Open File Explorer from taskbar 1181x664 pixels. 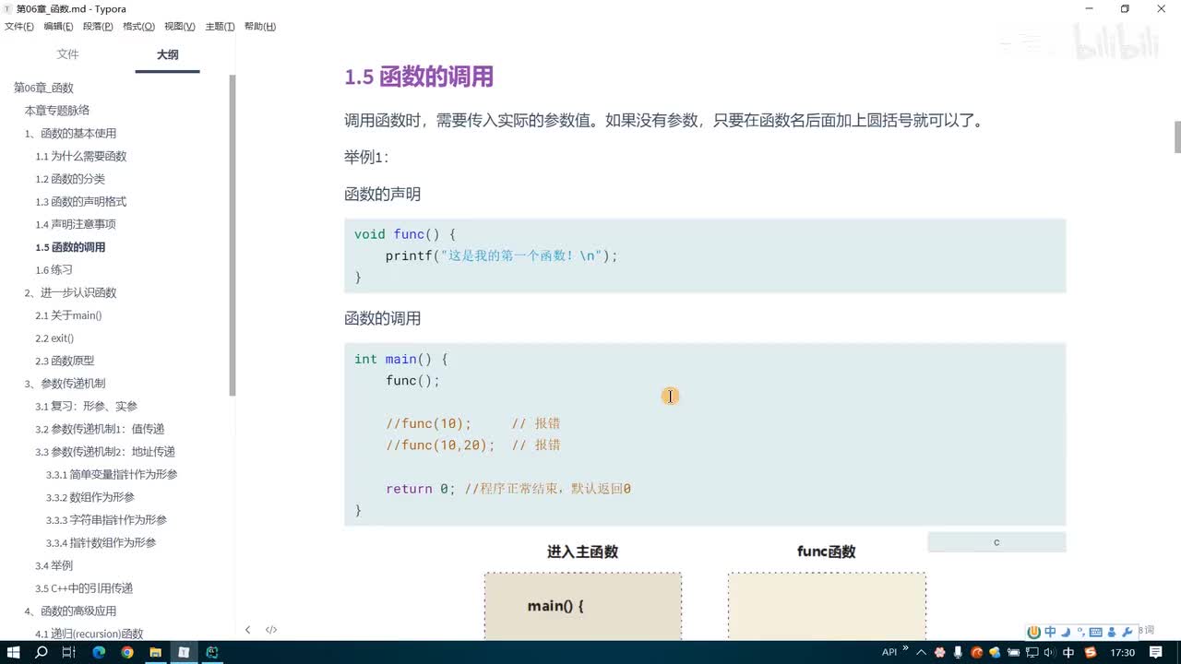point(155,652)
